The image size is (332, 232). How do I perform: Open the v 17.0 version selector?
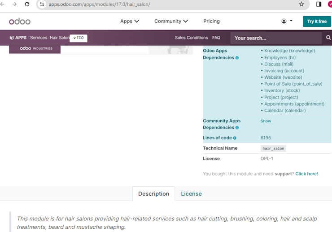(x=79, y=38)
